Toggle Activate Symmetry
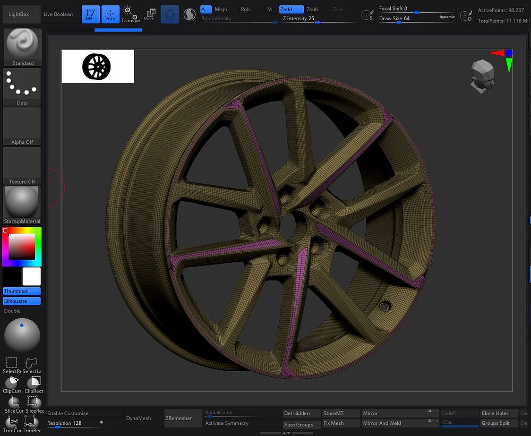 (227, 423)
